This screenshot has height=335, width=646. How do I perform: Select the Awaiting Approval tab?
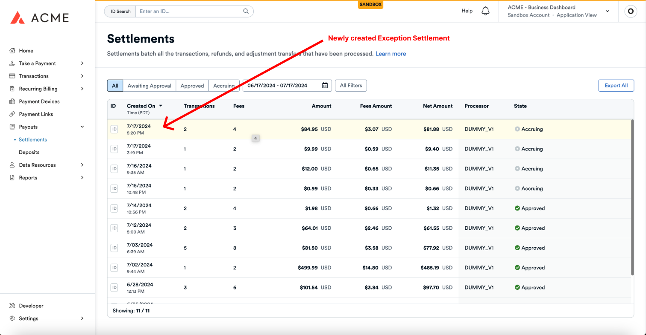coord(150,86)
